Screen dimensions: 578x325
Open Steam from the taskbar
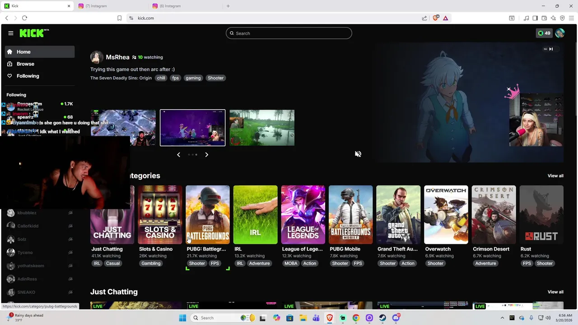[382, 318]
